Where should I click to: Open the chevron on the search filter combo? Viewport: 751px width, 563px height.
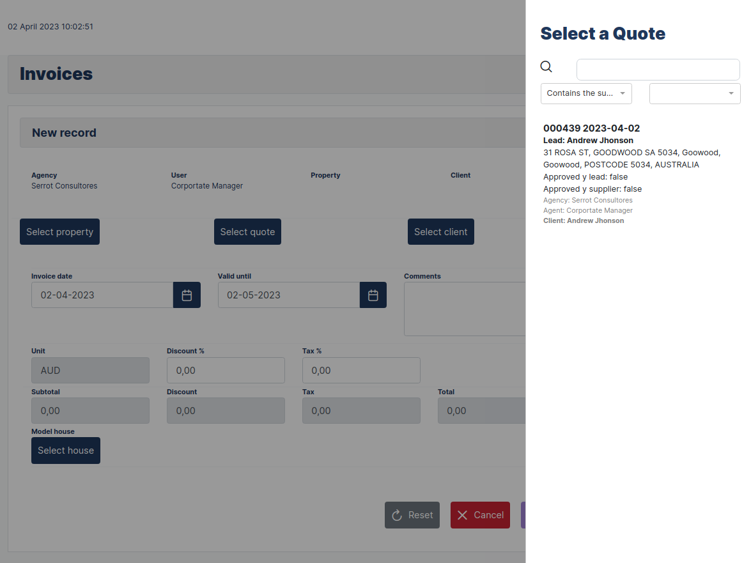[x=623, y=93]
